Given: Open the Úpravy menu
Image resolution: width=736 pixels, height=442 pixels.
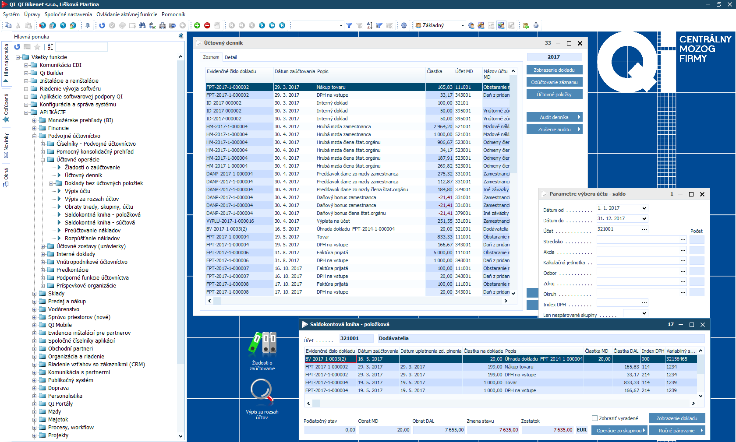Looking at the screenshot, I should coord(32,14).
